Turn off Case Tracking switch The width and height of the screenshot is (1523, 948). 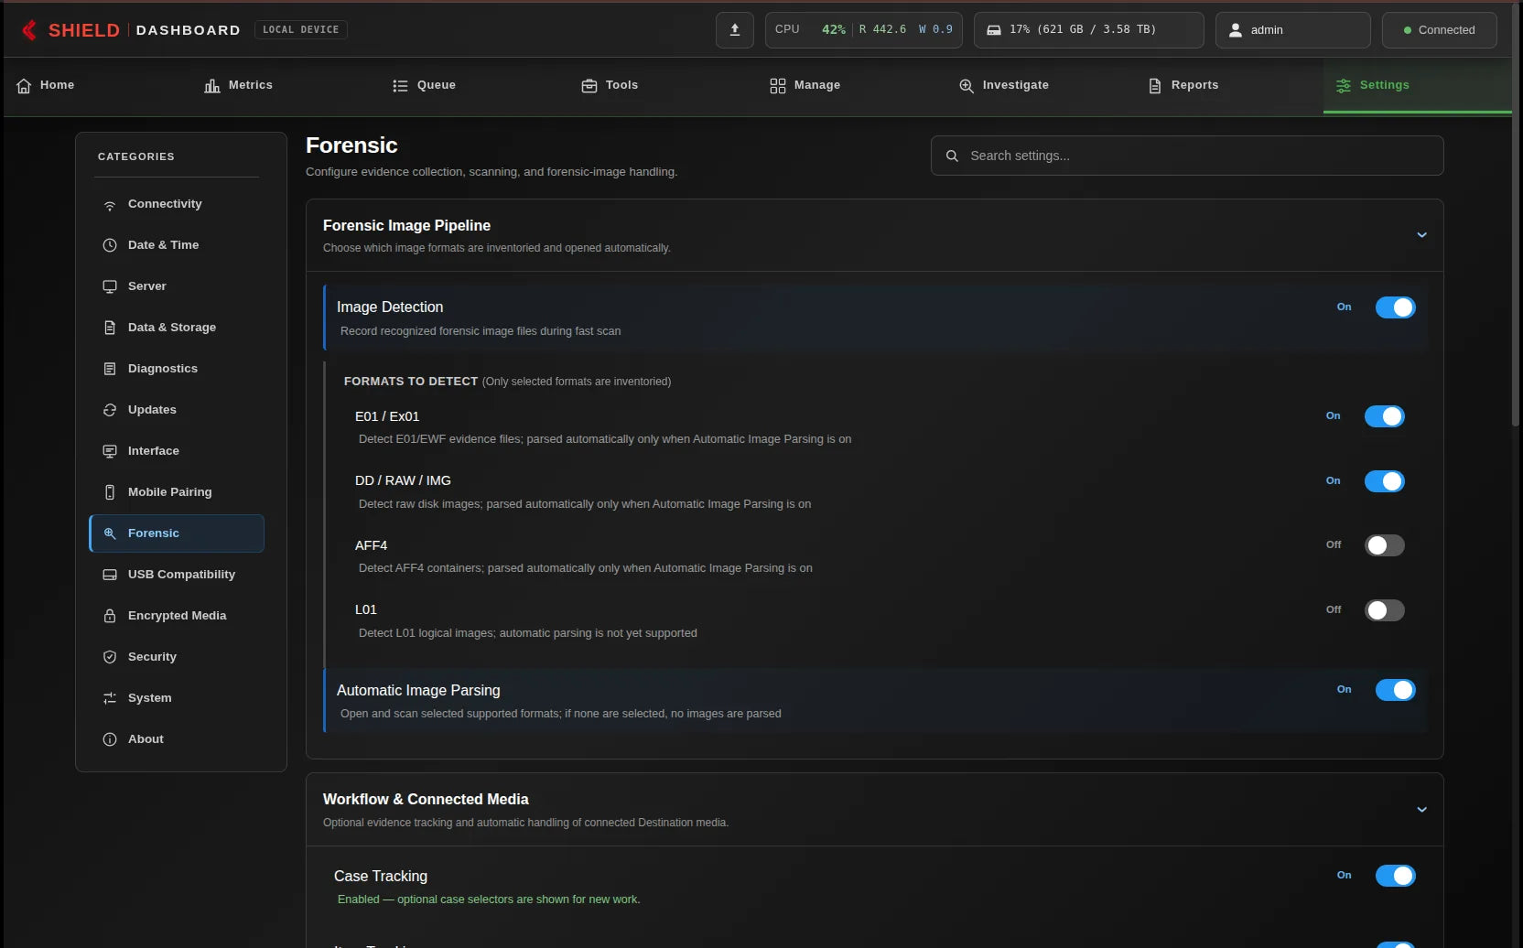[x=1395, y=876]
